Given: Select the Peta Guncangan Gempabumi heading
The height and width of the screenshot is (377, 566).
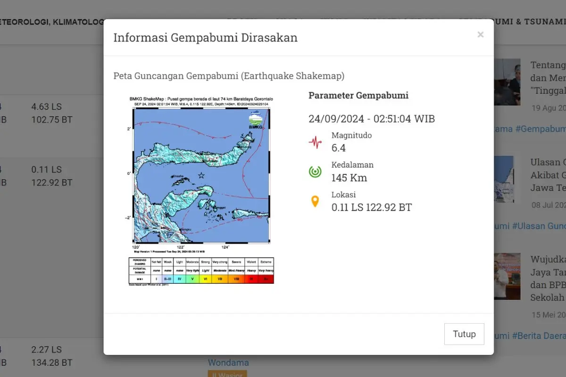Looking at the screenshot, I should pos(229,76).
